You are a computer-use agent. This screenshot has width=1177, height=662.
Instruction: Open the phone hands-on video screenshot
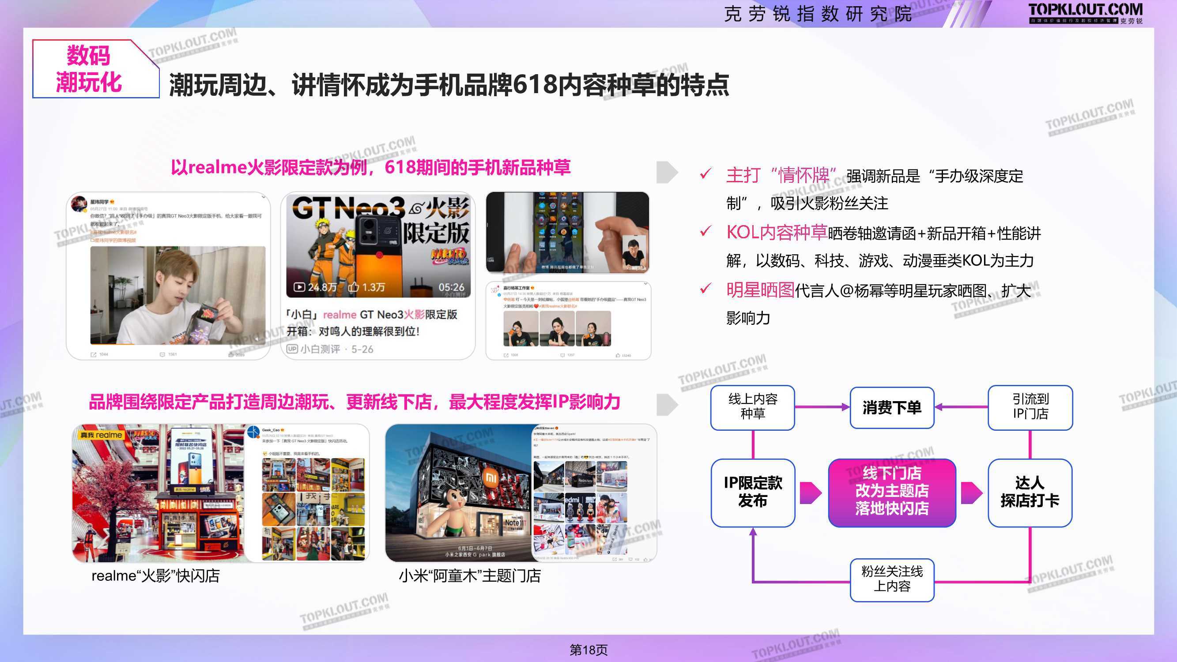tap(567, 233)
